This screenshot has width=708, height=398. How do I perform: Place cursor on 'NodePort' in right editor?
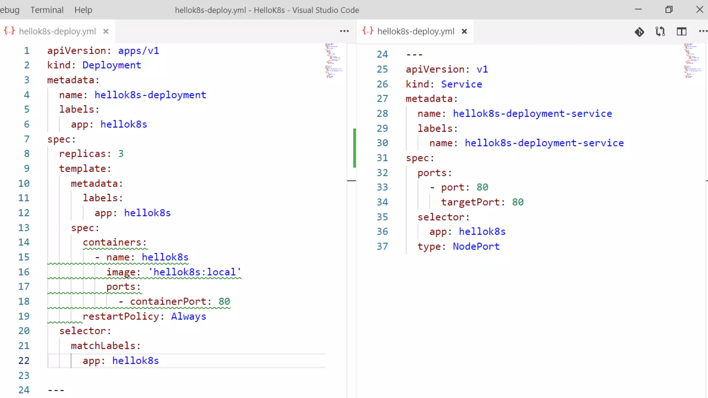(x=476, y=246)
